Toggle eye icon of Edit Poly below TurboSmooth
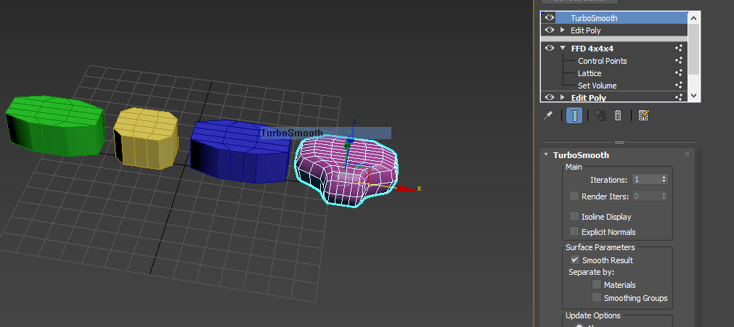The height and width of the screenshot is (327, 734). coord(550,30)
